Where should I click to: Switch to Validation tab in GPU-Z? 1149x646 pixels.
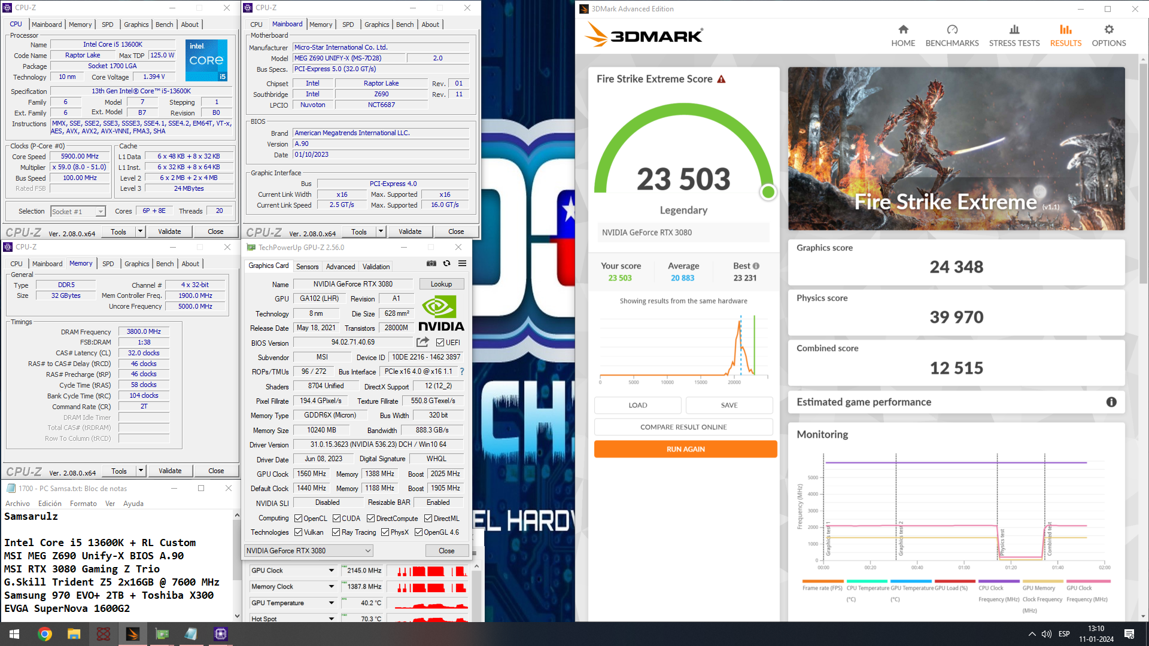376,267
